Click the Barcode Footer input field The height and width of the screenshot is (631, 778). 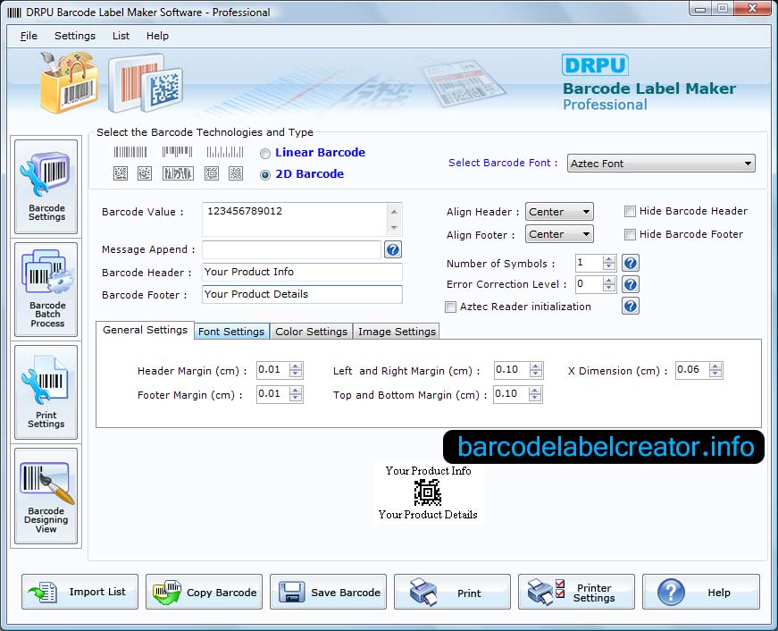pyautogui.click(x=302, y=294)
